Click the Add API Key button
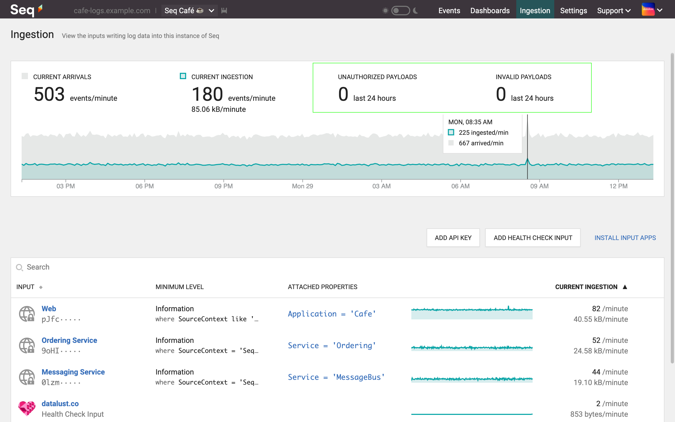The image size is (675, 422). click(x=453, y=238)
